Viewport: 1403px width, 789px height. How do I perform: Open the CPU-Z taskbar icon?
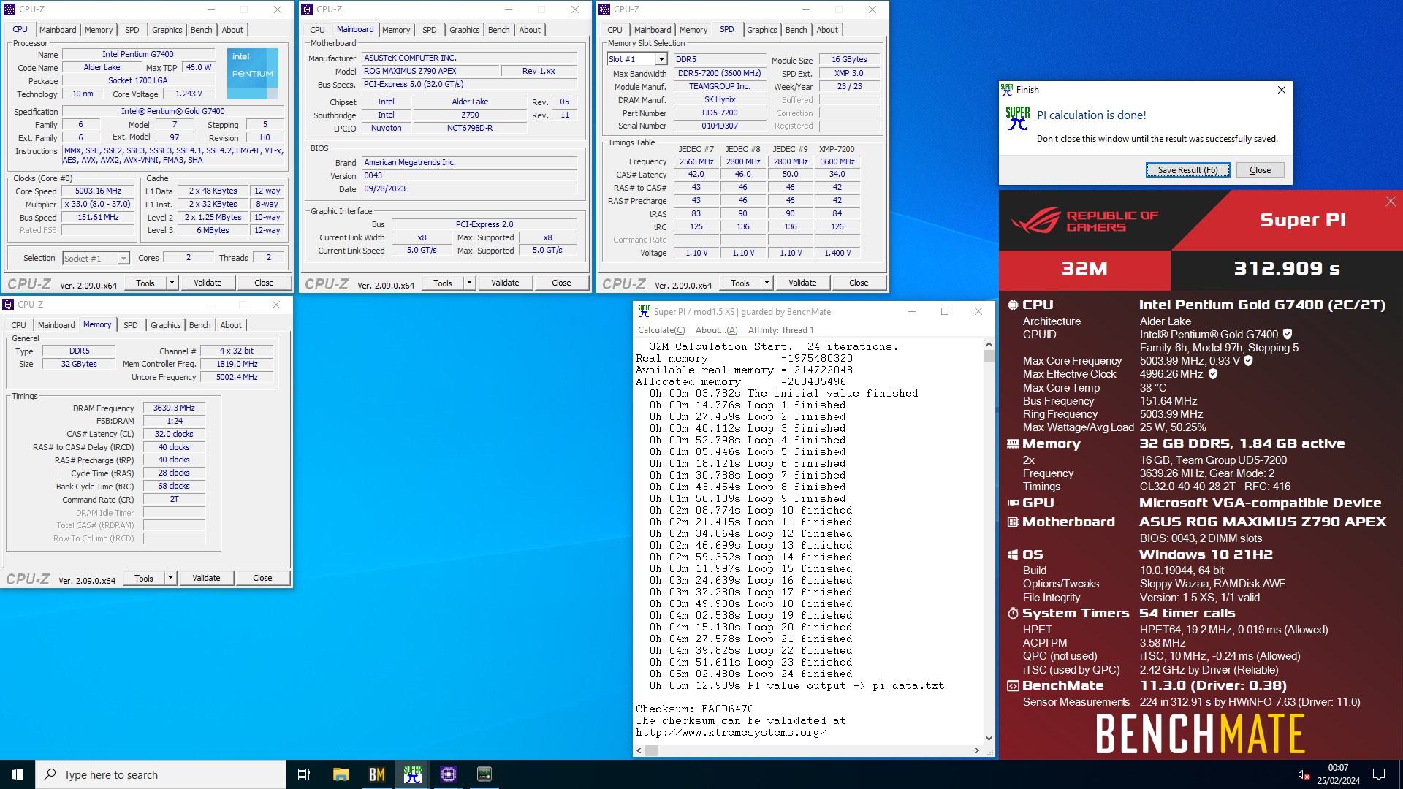[x=448, y=774]
